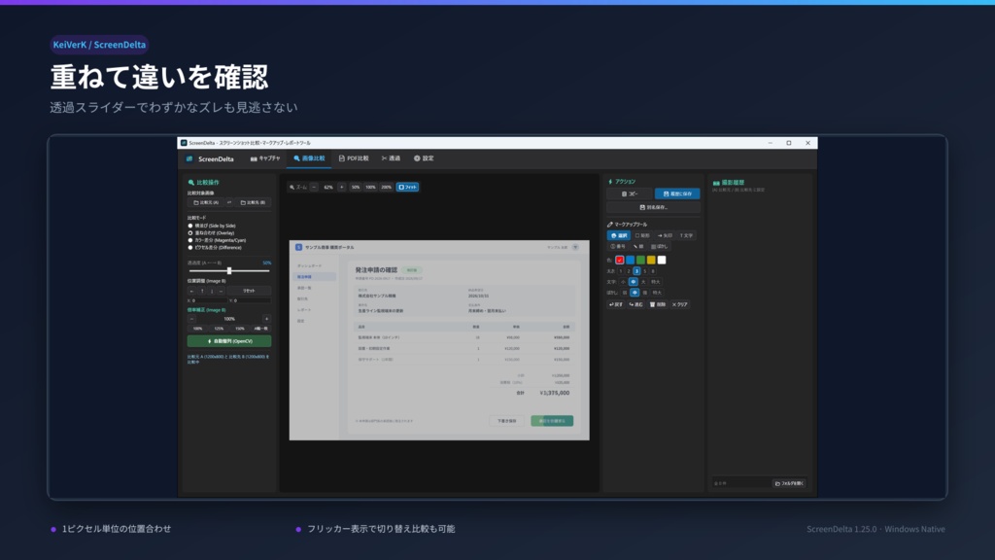
Task: Pick the blue markup color
Action: 630,260
